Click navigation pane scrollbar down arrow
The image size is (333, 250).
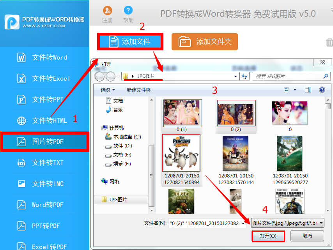pos(152,211)
